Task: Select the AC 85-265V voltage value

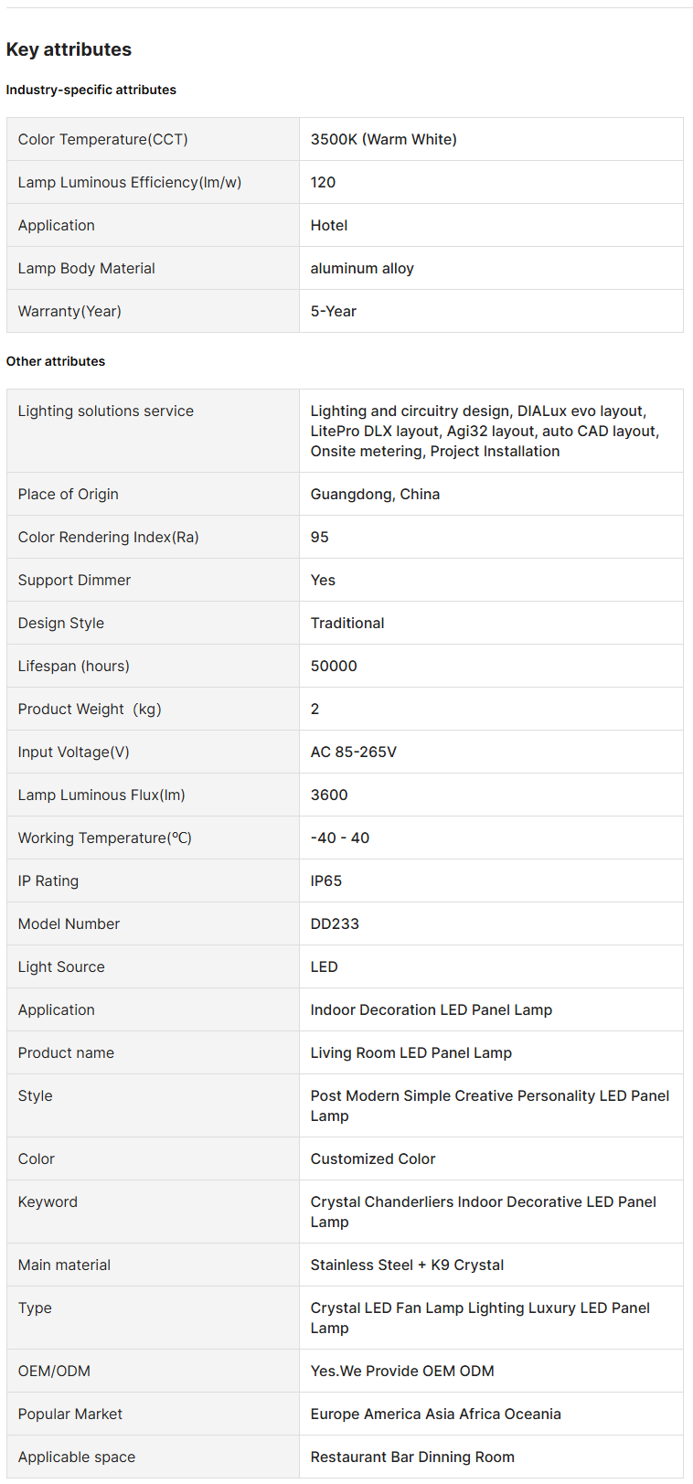Action: point(354,752)
